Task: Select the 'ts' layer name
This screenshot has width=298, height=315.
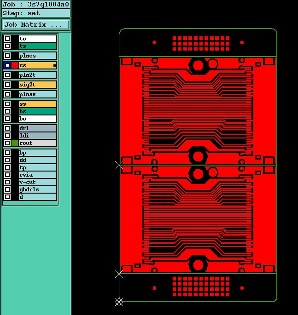Action: pyautogui.click(x=38, y=46)
